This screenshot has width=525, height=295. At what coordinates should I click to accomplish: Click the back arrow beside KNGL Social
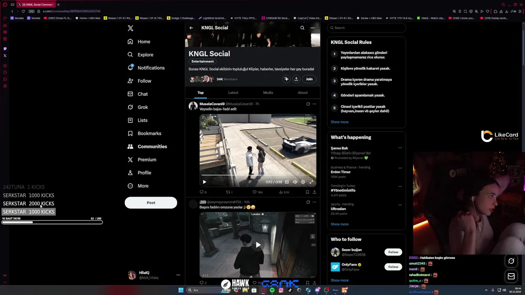[191, 28]
